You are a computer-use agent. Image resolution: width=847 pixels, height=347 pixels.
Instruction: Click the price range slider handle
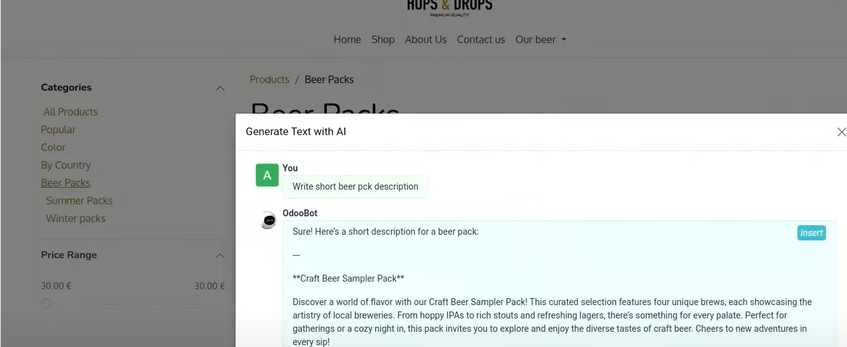point(46,304)
